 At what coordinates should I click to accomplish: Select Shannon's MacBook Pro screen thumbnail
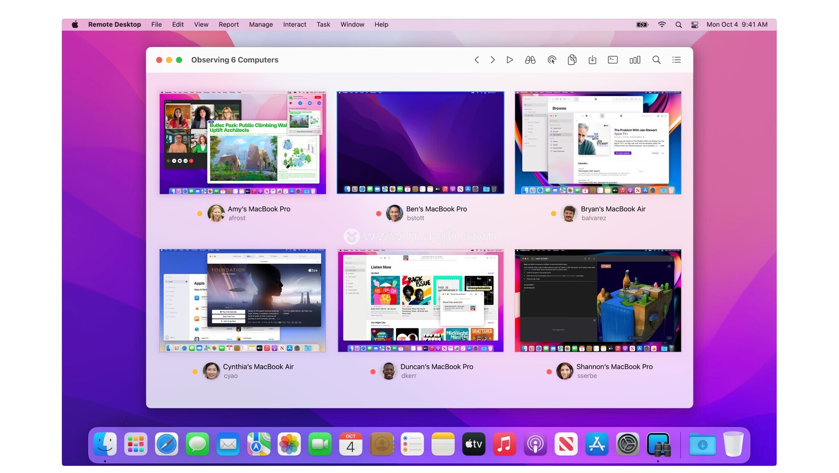click(x=598, y=300)
